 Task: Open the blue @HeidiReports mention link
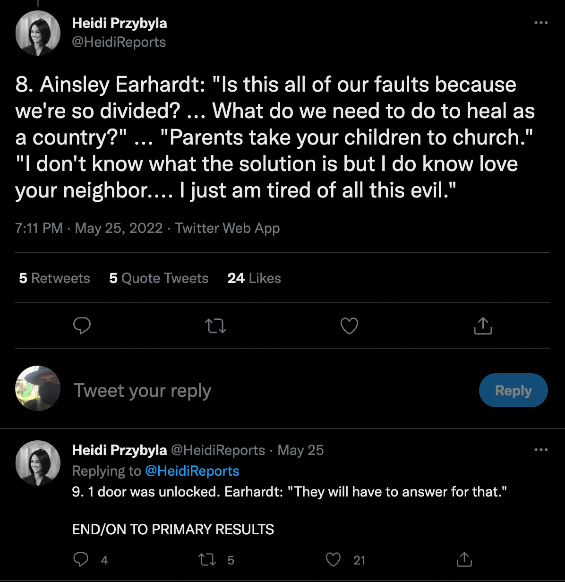(192, 471)
